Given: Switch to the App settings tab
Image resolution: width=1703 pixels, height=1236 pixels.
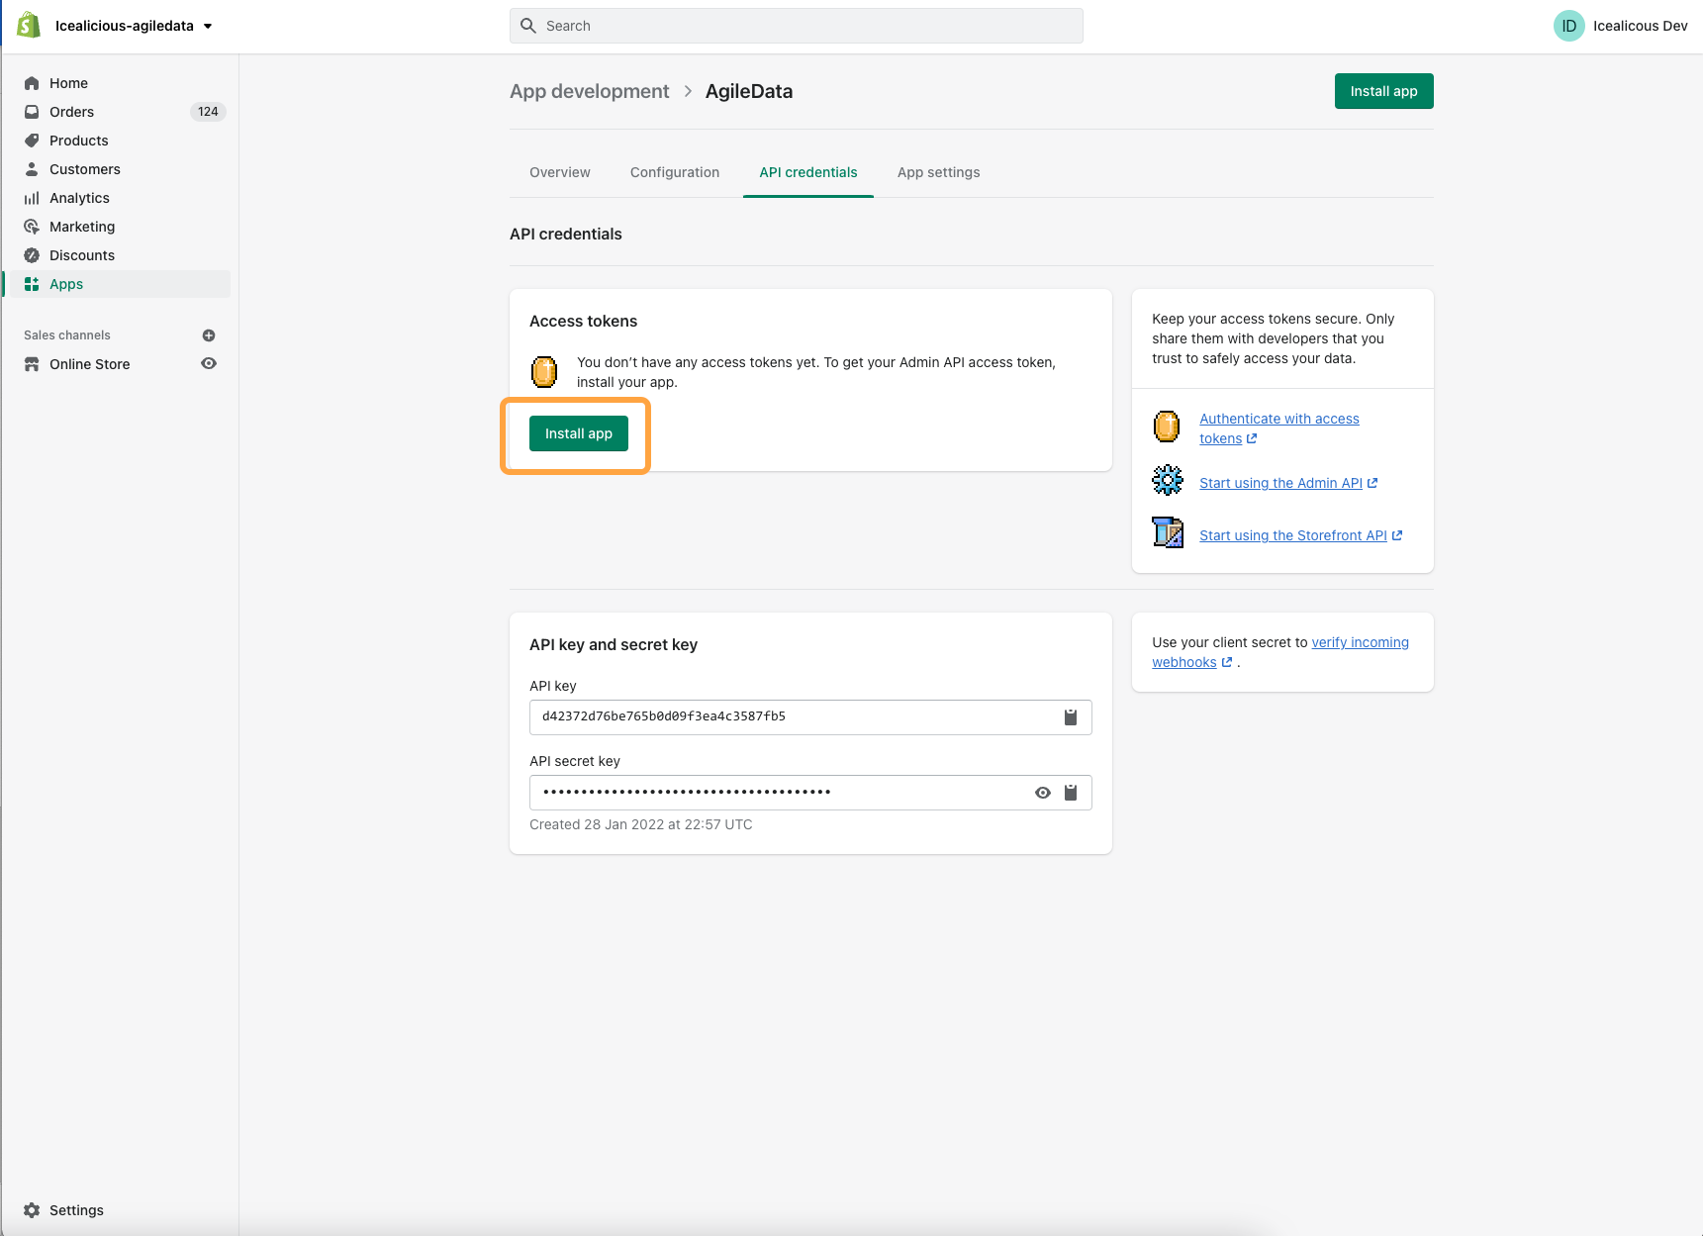Looking at the screenshot, I should point(939,172).
